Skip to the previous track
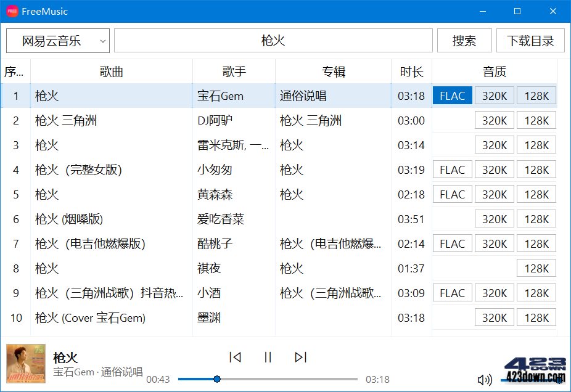Image resolution: width=571 pixels, height=392 pixels. click(x=236, y=357)
